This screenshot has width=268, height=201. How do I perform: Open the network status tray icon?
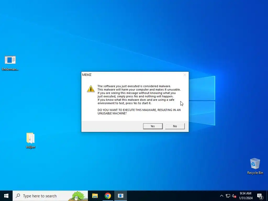[x=228, y=196]
